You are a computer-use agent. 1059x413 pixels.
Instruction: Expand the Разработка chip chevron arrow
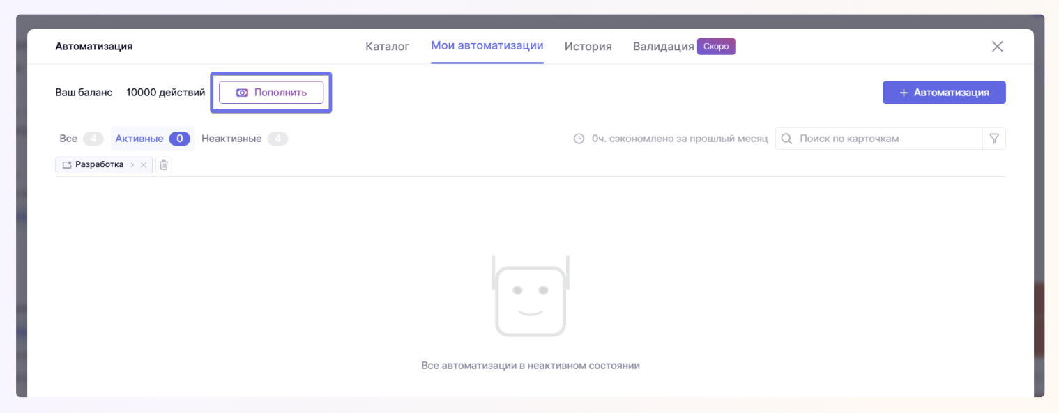click(132, 165)
